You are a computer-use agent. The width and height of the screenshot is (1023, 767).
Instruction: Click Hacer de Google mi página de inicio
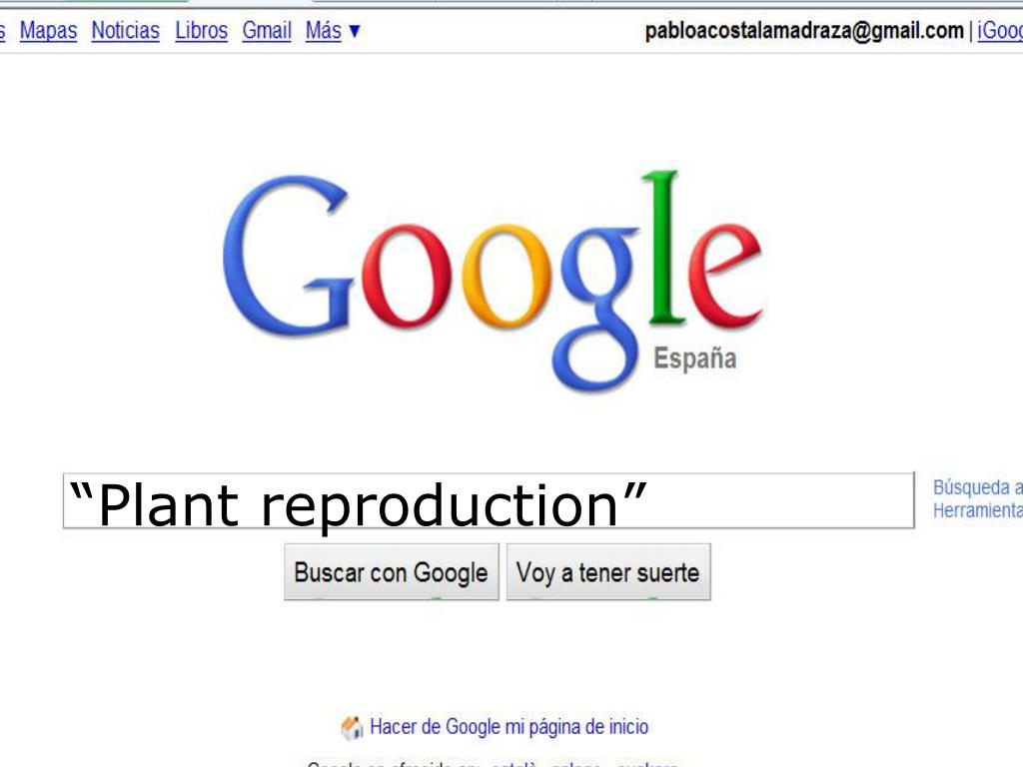(x=509, y=727)
